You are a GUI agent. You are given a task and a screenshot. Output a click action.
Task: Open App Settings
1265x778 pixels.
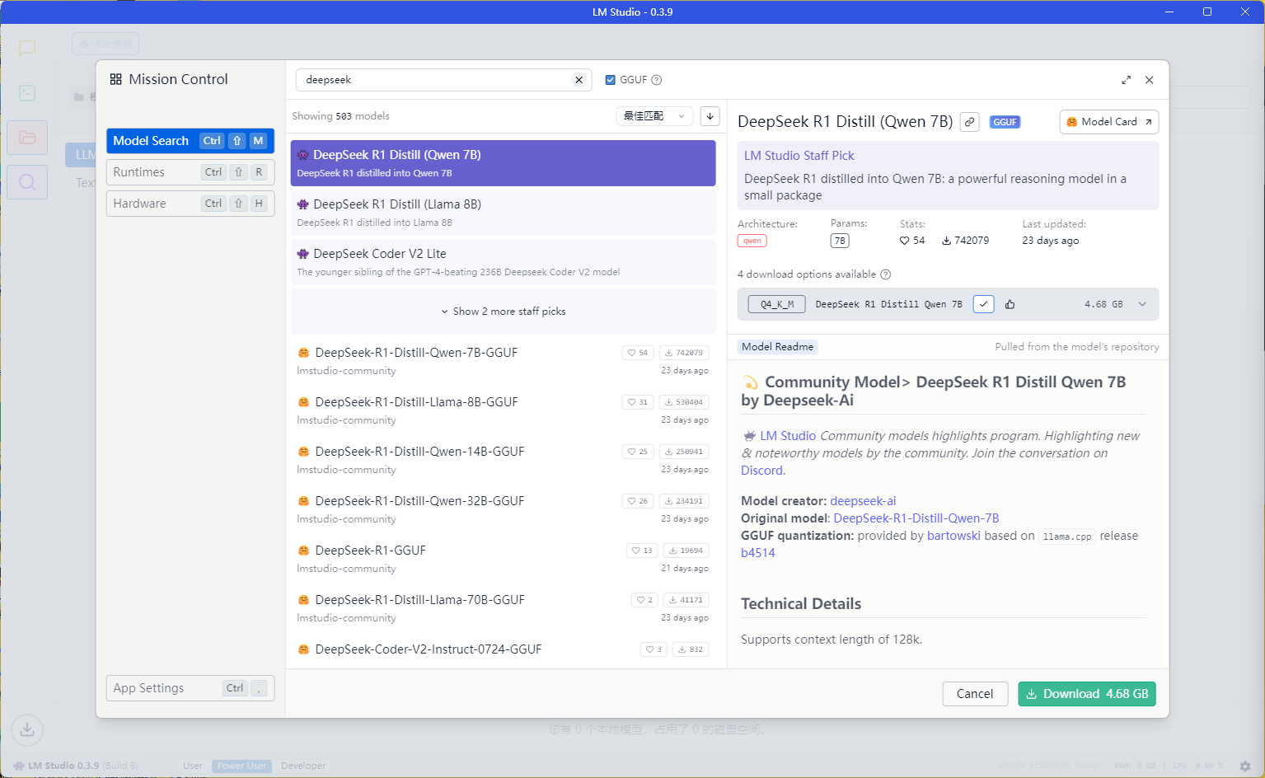[x=190, y=688]
